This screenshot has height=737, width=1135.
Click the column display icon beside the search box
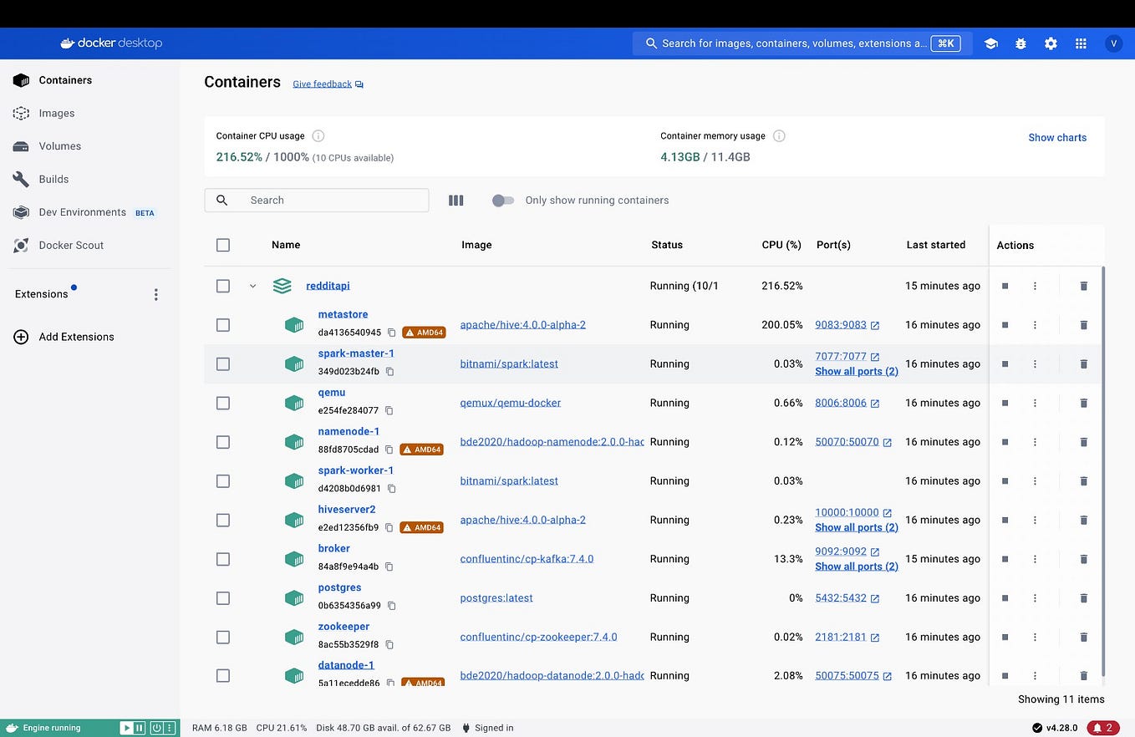[x=456, y=200]
